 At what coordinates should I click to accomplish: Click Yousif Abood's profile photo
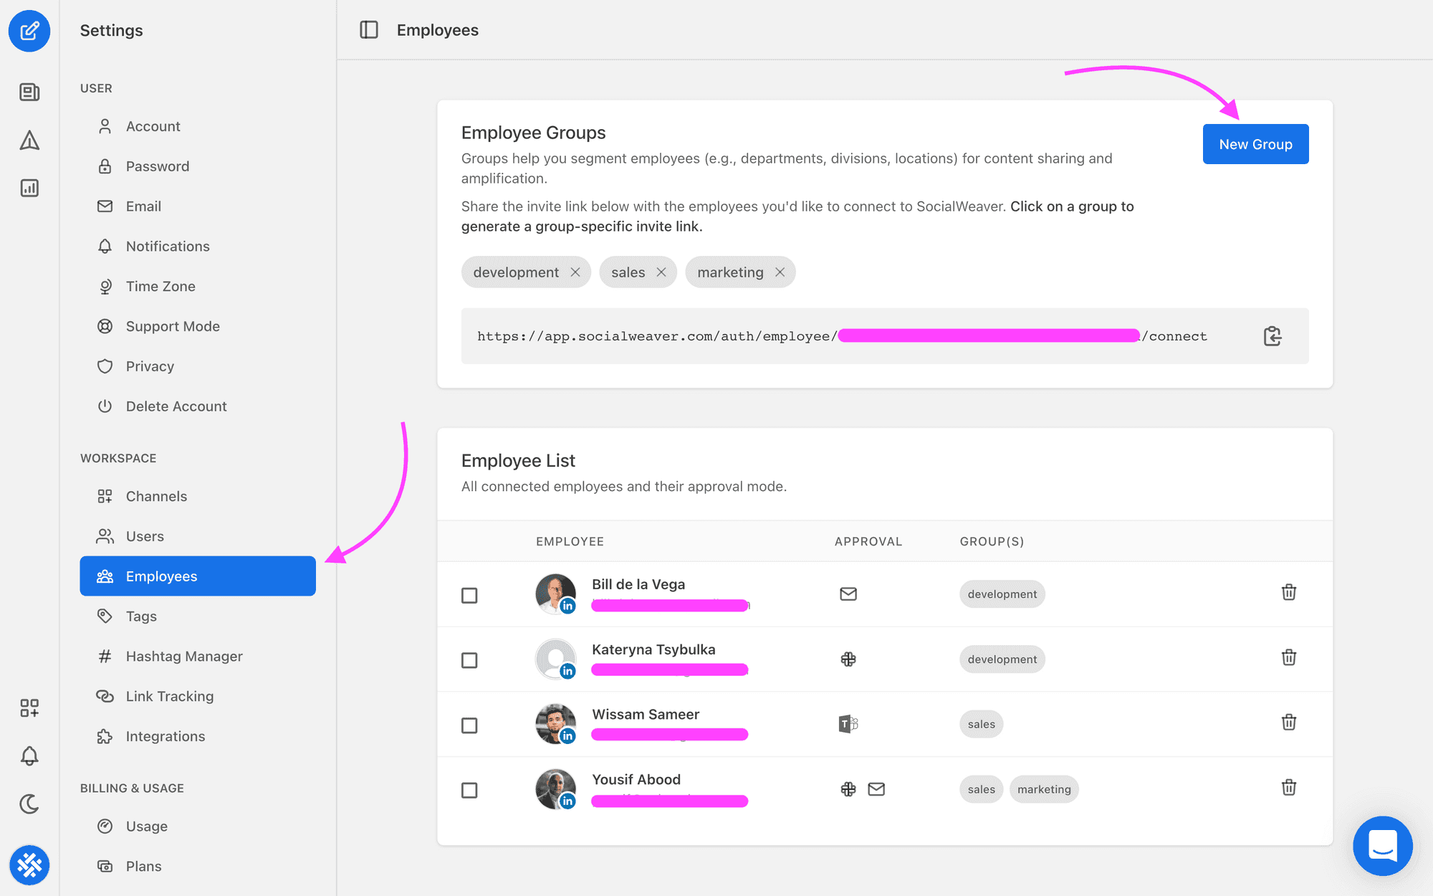coord(556,789)
